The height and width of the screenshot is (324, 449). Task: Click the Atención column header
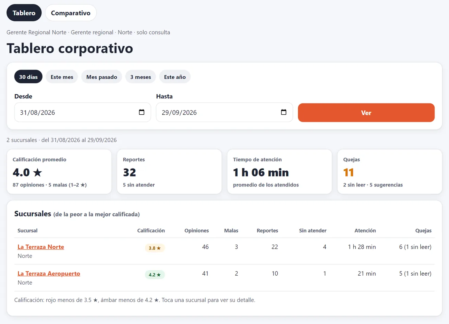point(365,230)
